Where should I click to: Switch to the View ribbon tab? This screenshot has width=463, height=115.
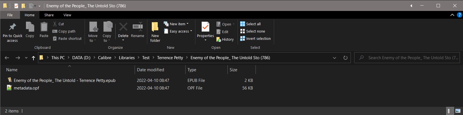coord(67,15)
